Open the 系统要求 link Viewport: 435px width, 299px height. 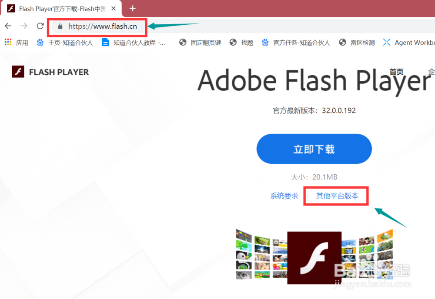(x=284, y=196)
